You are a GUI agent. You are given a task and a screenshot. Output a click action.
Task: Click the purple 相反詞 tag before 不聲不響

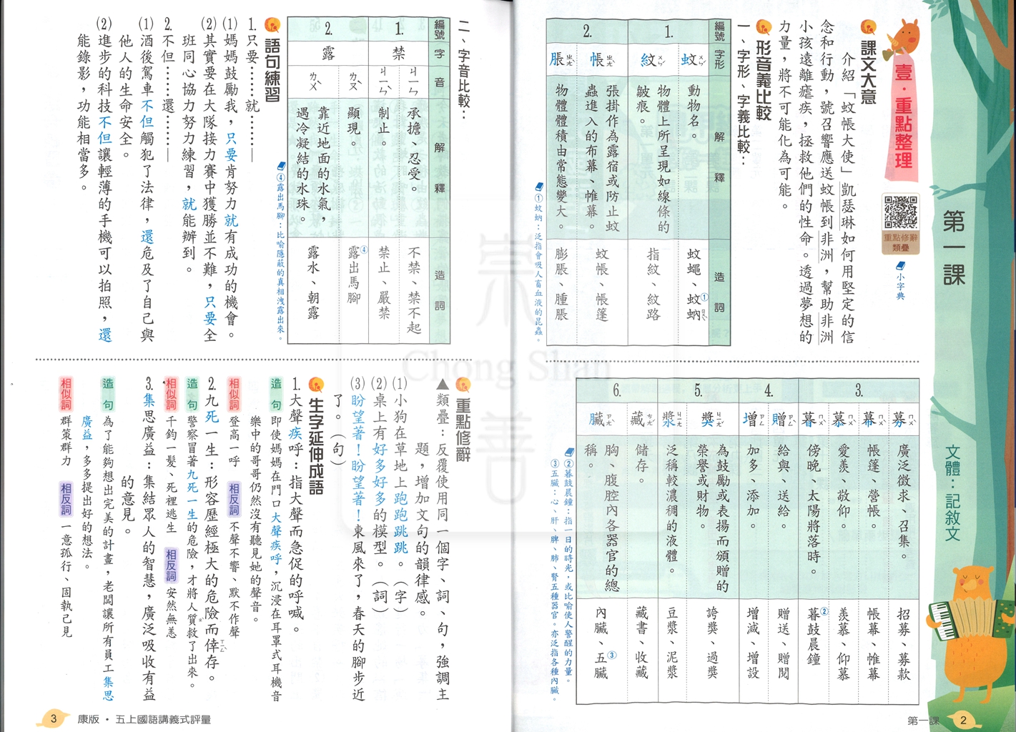(x=233, y=499)
